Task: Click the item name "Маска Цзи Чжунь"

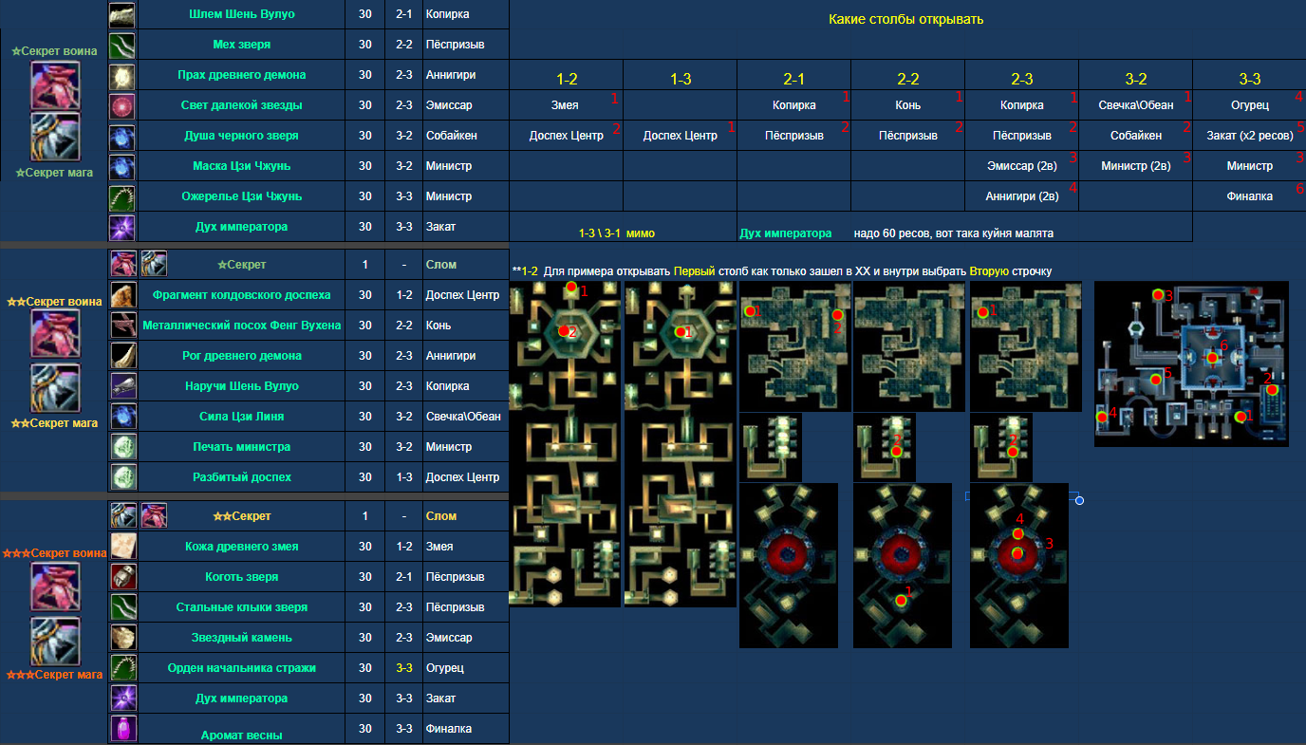Action: pos(241,166)
